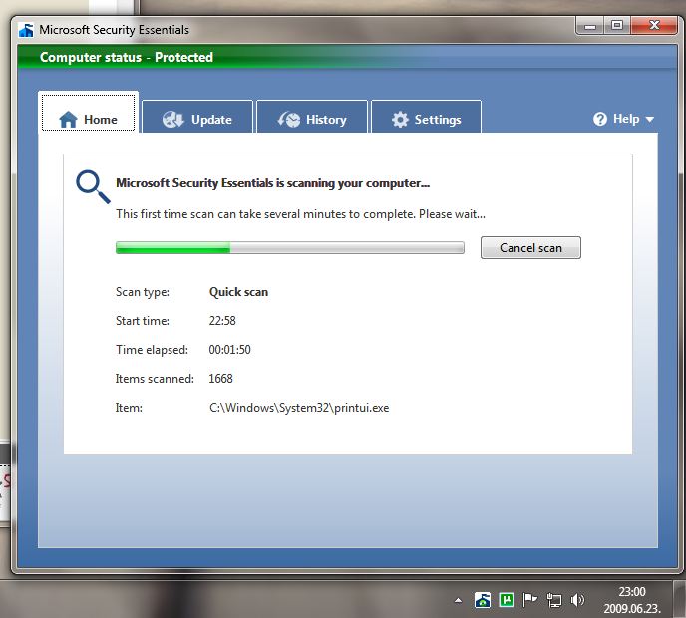Click the Update globe arrow icon
The height and width of the screenshot is (618, 686).
click(x=172, y=119)
